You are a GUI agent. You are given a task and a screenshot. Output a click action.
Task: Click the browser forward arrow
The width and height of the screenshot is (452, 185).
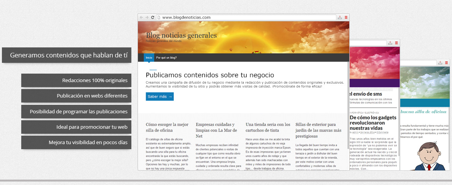[x=147, y=17]
